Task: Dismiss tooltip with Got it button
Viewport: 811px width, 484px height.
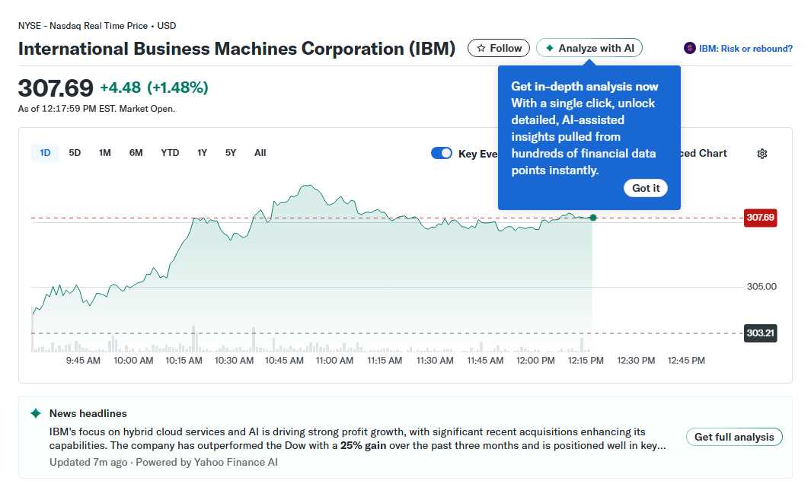Action: click(646, 188)
